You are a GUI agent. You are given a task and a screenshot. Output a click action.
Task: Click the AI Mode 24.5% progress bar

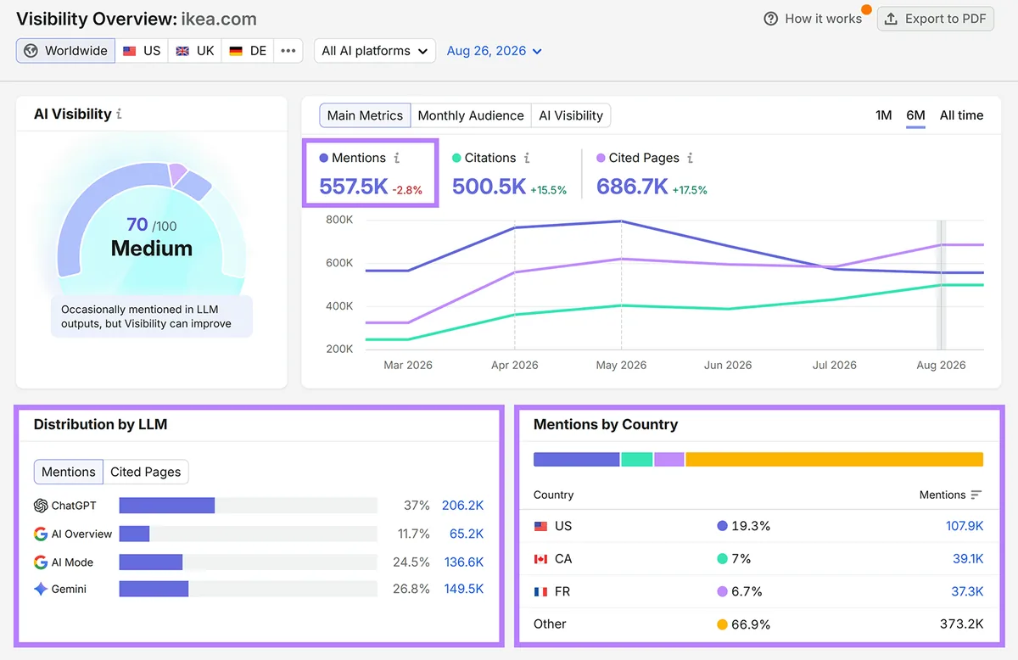pos(249,562)
